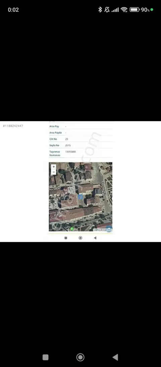161x367 pixels.
Task: Open the HGM Atlas attribution link
Action: tap(107, 230)
